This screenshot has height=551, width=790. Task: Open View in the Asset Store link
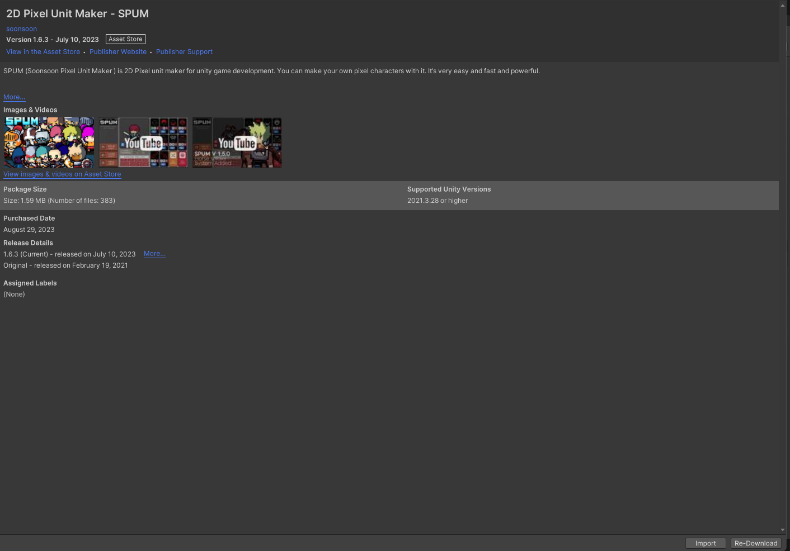(43, 52)
